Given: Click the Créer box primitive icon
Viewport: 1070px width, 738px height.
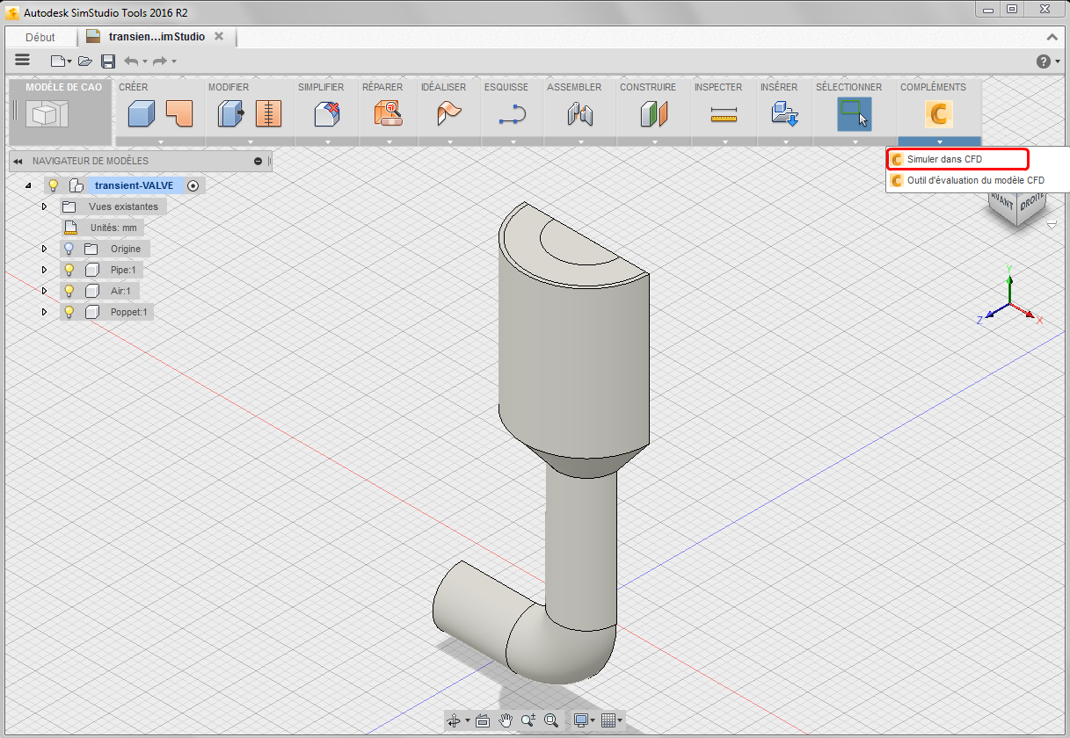Looking at the screenshot, I should point(142,113).
